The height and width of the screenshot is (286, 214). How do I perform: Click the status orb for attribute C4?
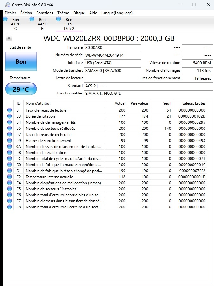pos(10,183)
